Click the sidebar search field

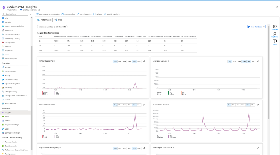pyautogui.click(x=15, y=14)
